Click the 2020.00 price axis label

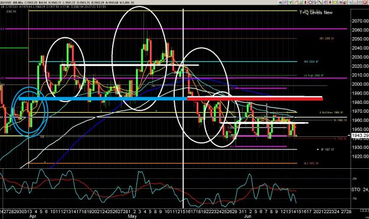pos(360,66)
